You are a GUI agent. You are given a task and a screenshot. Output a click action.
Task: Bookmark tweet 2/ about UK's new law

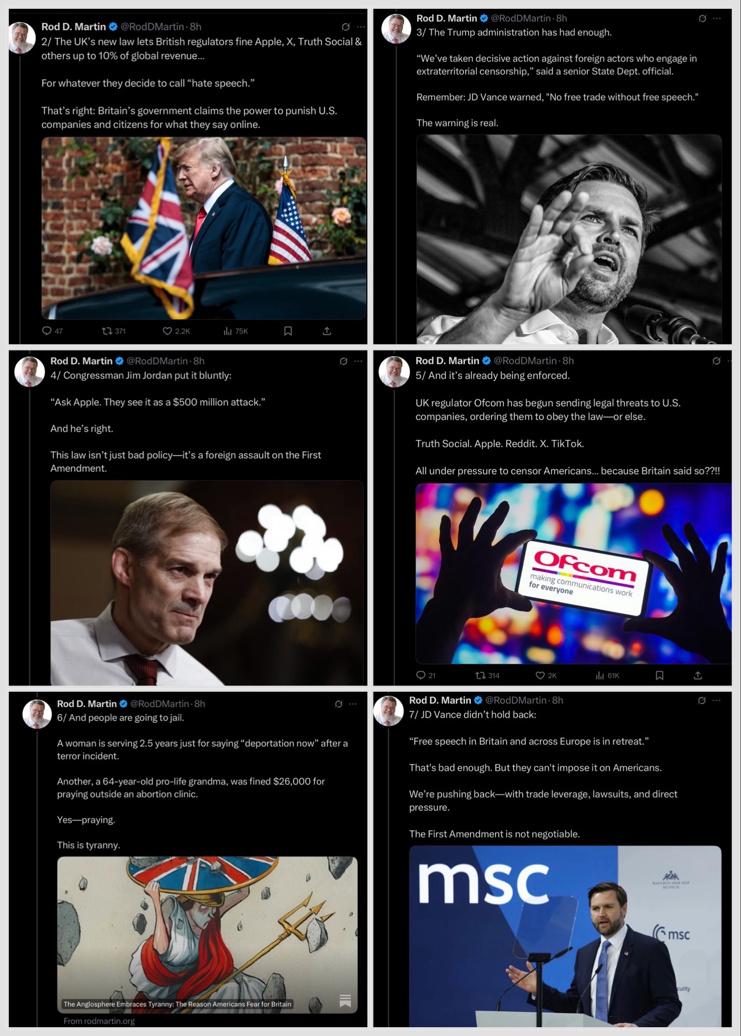pyautogui.click(x=288, y=331)
